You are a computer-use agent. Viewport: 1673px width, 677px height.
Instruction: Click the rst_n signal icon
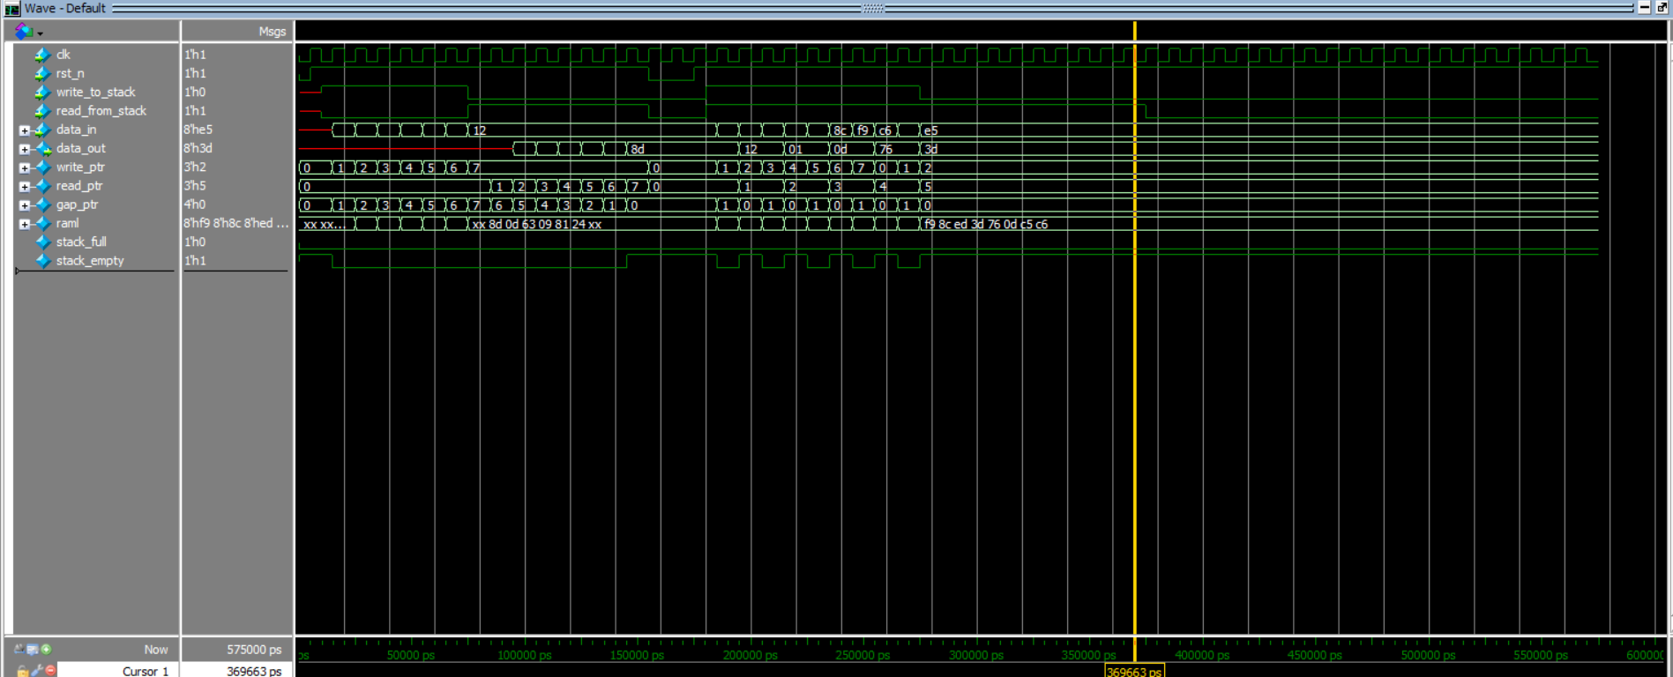pyautogui.click(x=42, y=73)
